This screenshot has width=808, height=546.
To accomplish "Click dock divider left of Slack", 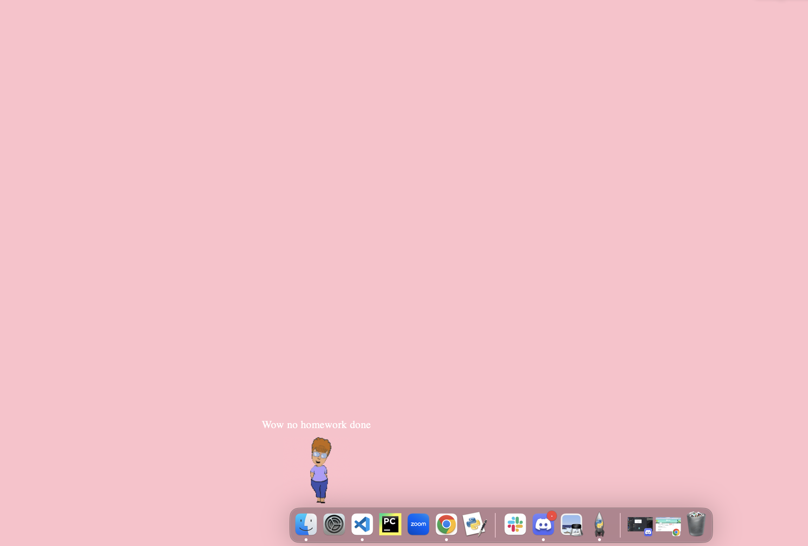I will 495,525.
